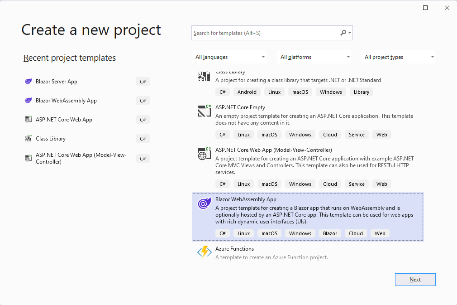Click the Android tag under Class Library
The height and width of the screenshot is (305, 457).
click(247, 92)
